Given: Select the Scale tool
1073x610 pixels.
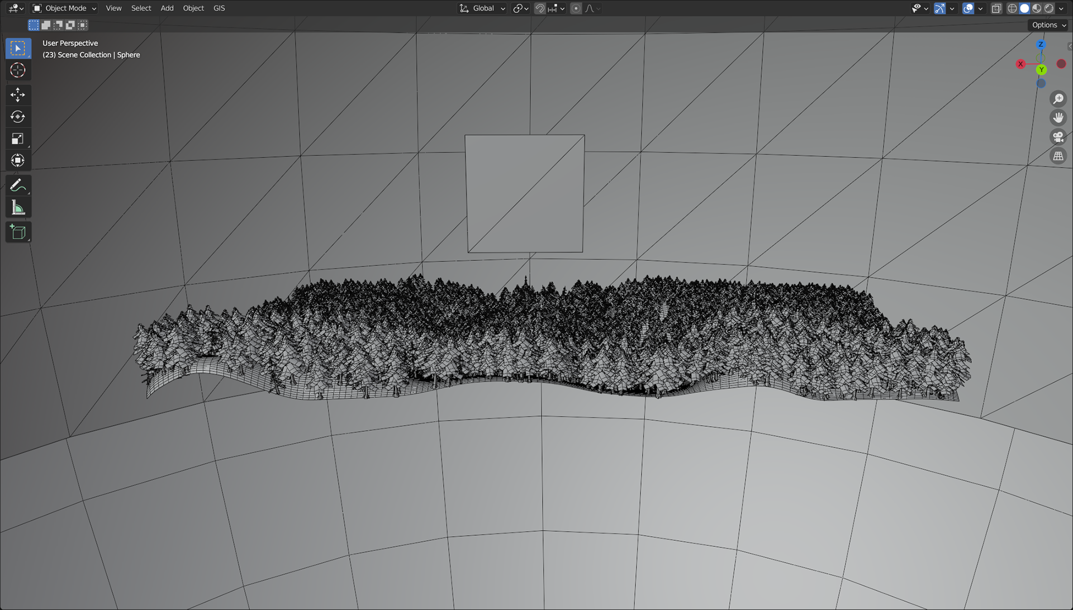Looking at the screenshot, I should [18, 139].
